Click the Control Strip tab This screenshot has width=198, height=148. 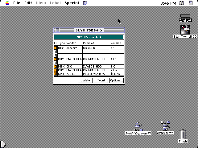point(3,144)
